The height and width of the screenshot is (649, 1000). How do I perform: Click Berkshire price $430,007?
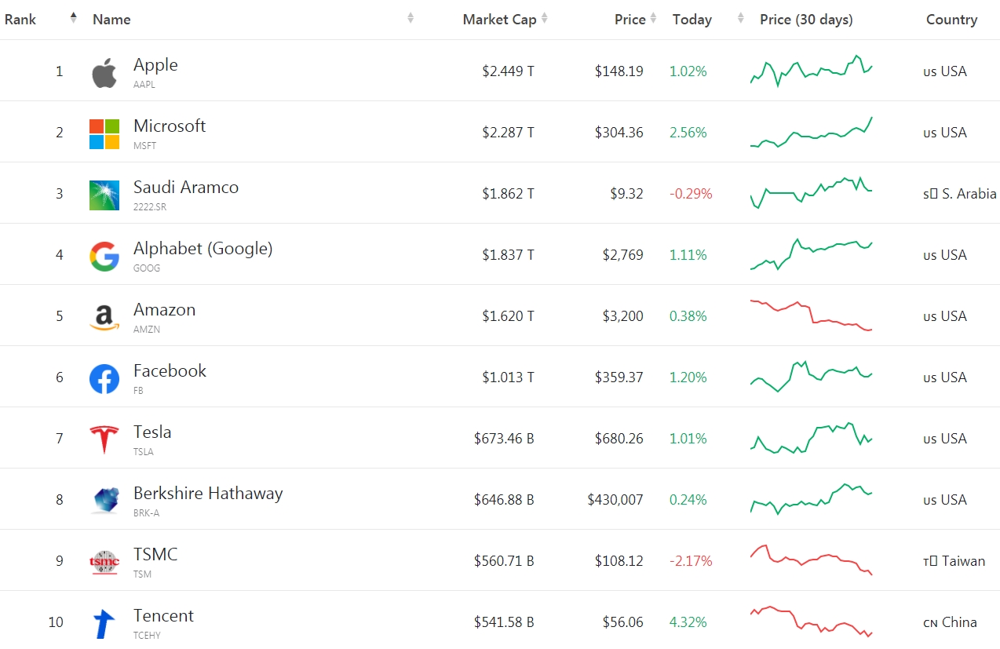pos(616,500)
